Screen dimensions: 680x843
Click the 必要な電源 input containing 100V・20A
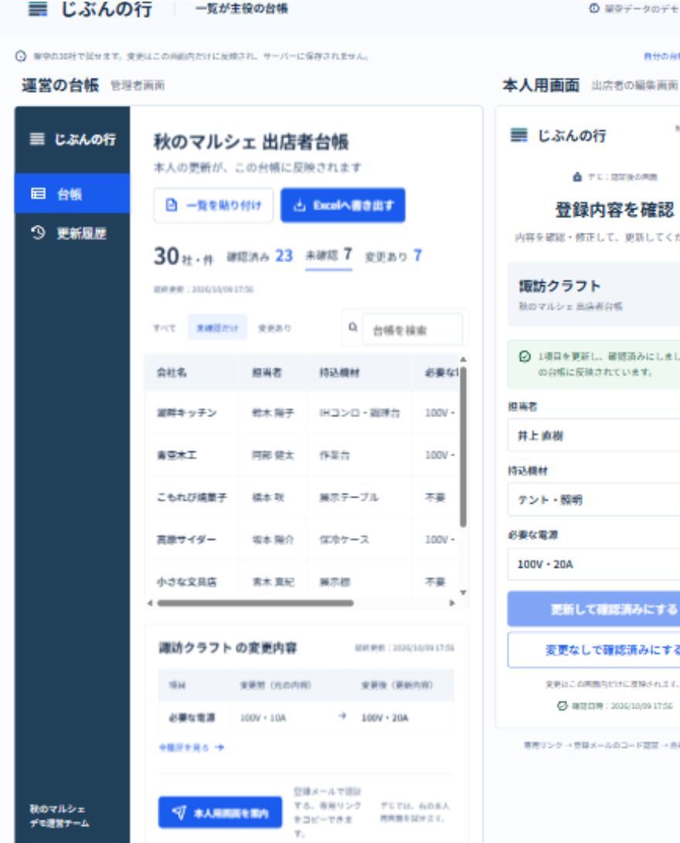[x=593, y=564]
